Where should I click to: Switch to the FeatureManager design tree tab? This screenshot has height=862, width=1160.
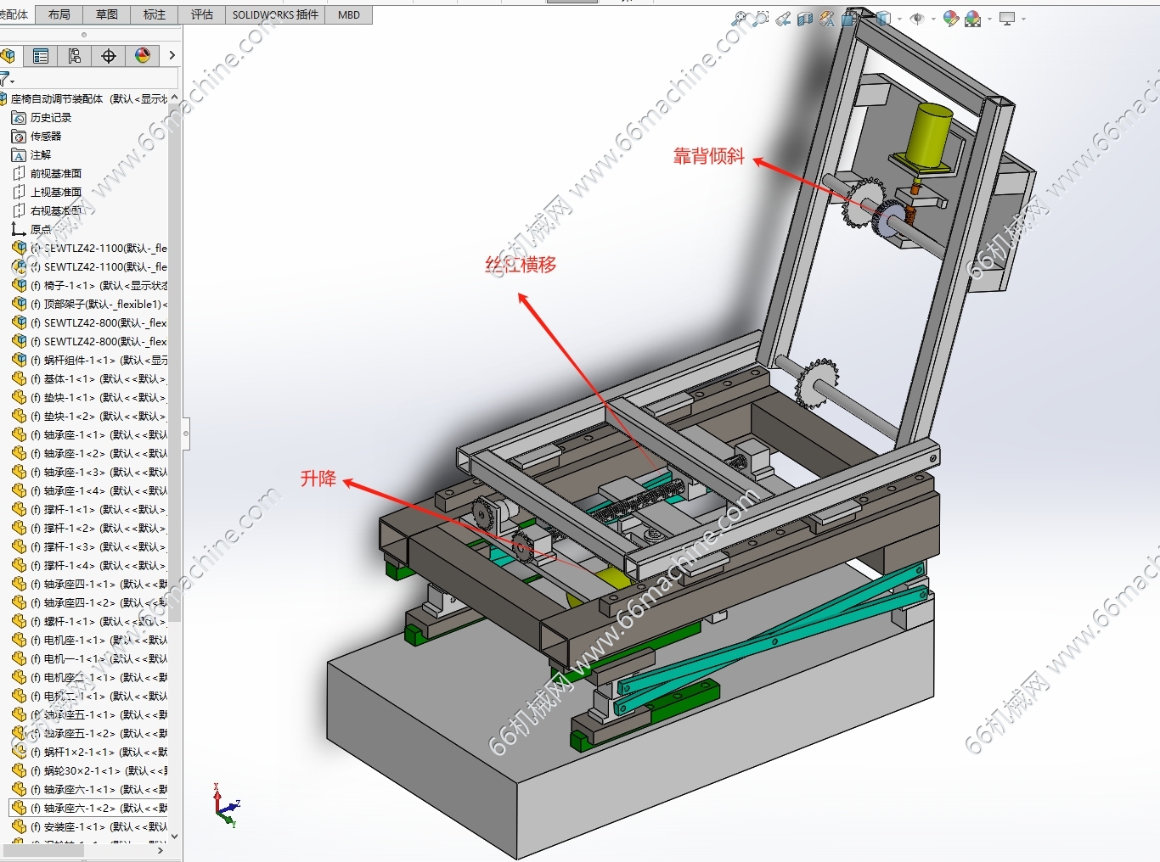8,56
